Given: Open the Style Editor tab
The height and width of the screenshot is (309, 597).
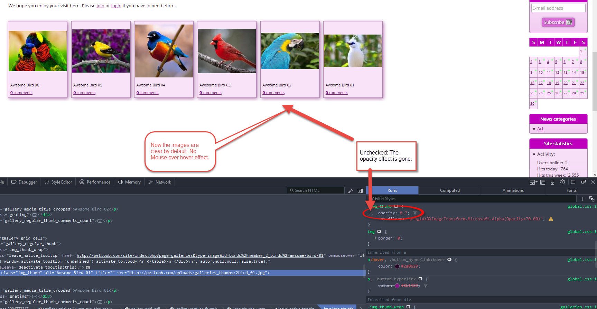Looking at the screenshot, I should coord(58,182).
